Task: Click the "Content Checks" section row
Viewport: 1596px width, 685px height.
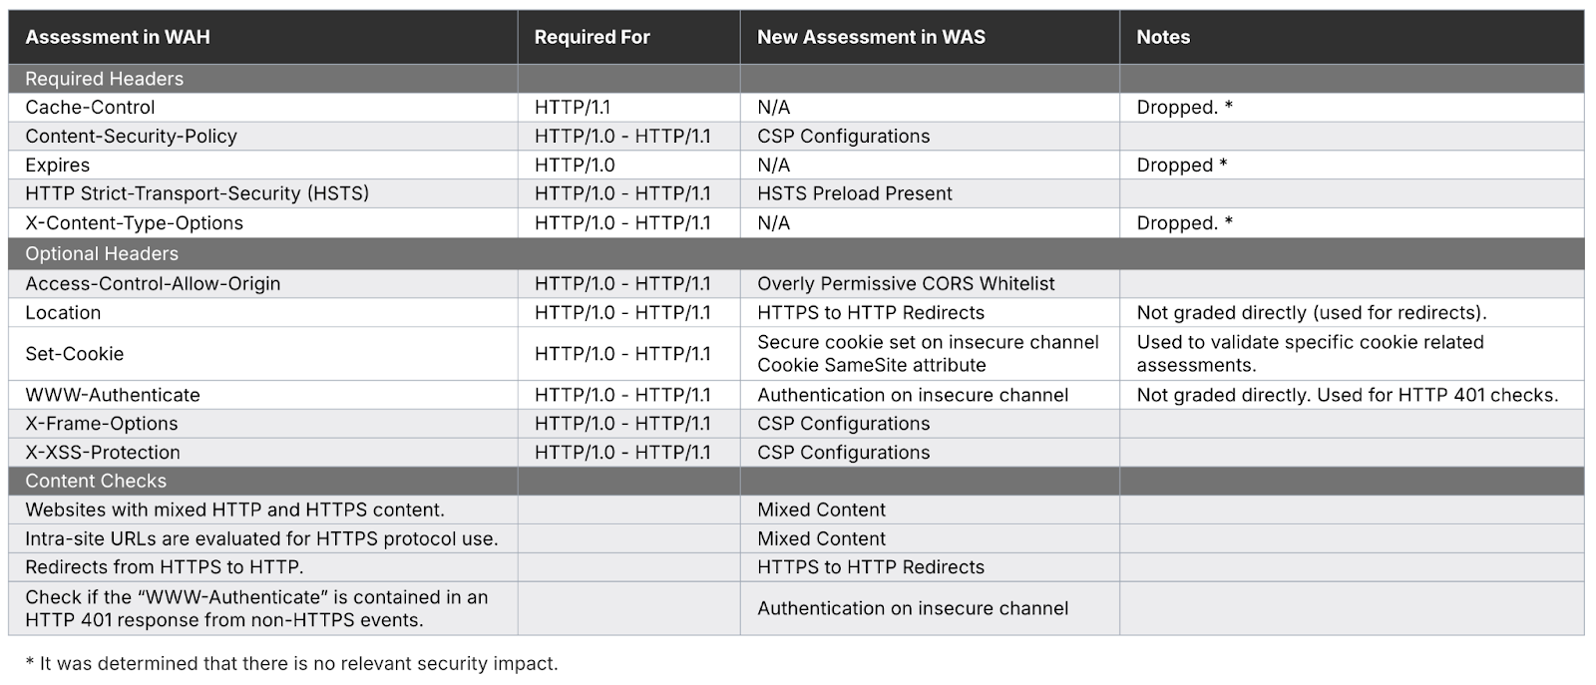Action: coord(96,481)
